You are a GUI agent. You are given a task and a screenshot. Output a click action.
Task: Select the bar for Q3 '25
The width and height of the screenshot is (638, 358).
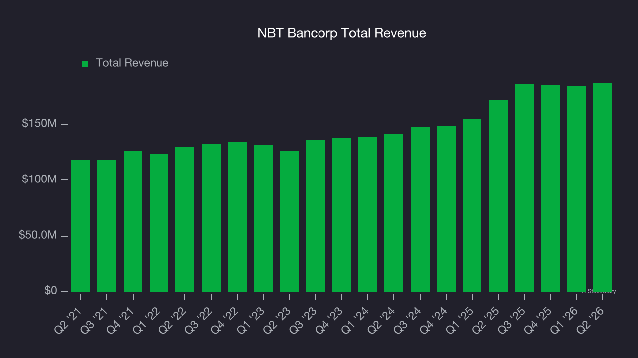click(x=524, y=187)
